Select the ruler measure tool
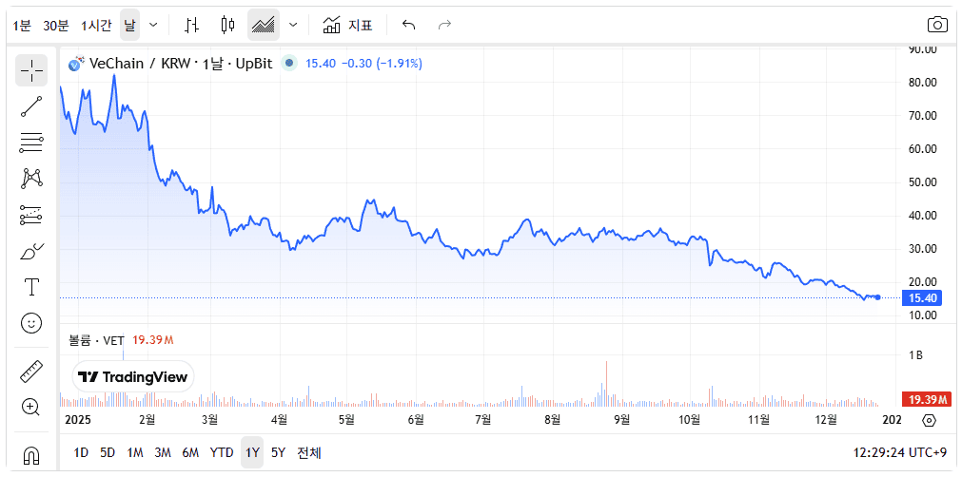Image resolution: width=962 pixels, height=477 pixels. [x=31, y=372]
